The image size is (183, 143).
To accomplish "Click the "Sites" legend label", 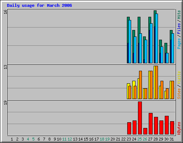I will 179,94.
